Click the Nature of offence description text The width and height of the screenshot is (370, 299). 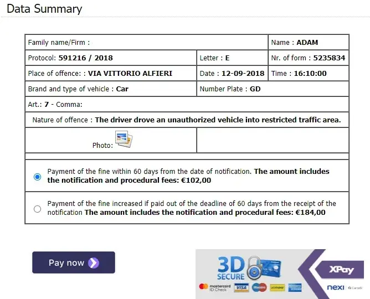[218, 120]
